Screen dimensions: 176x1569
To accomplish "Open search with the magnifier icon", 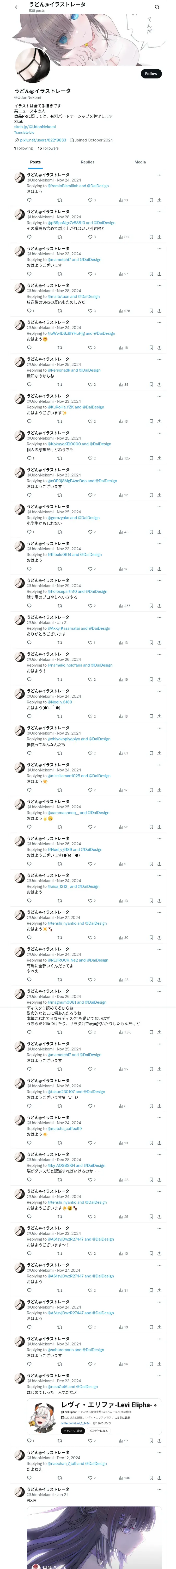I will coord(157,7).
